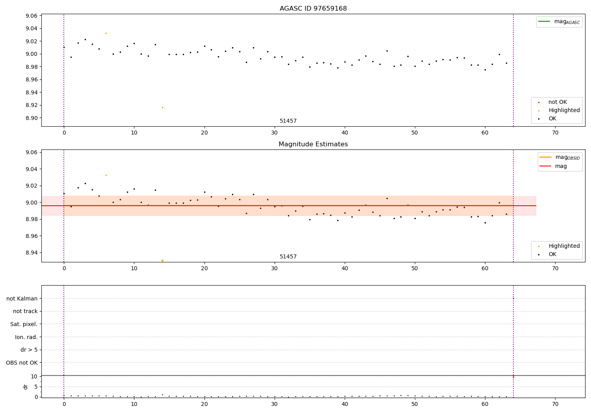Click 'OK' legend entry in middle plot

pyautogui.click(x=548, y=254)
